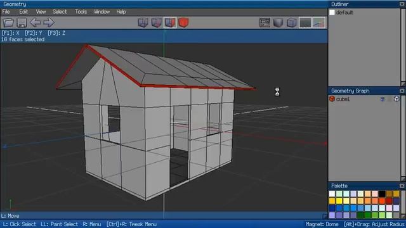Screen dimensions: 406x228
Task: Toggle cube1 wireframe cube icon
Action: pos(396,99)
